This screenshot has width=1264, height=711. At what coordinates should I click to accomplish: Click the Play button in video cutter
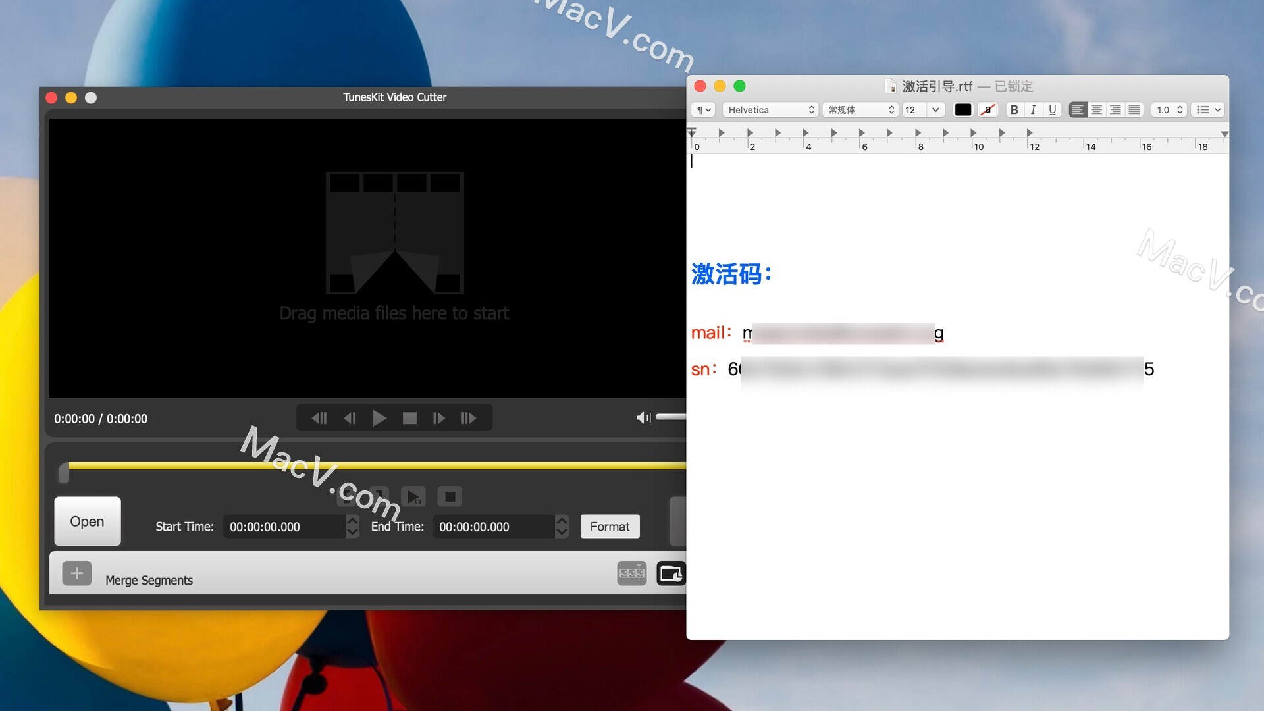pyautogui.click(x=381, y=419)
